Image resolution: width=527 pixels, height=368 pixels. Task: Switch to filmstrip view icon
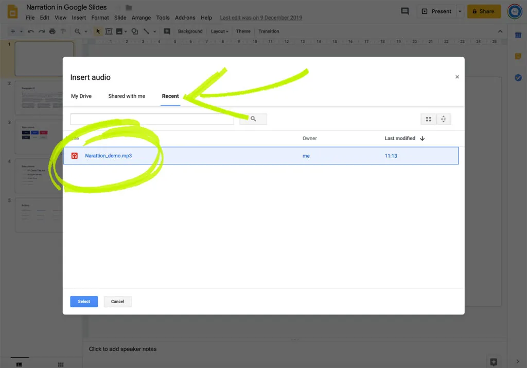point(19,364)
